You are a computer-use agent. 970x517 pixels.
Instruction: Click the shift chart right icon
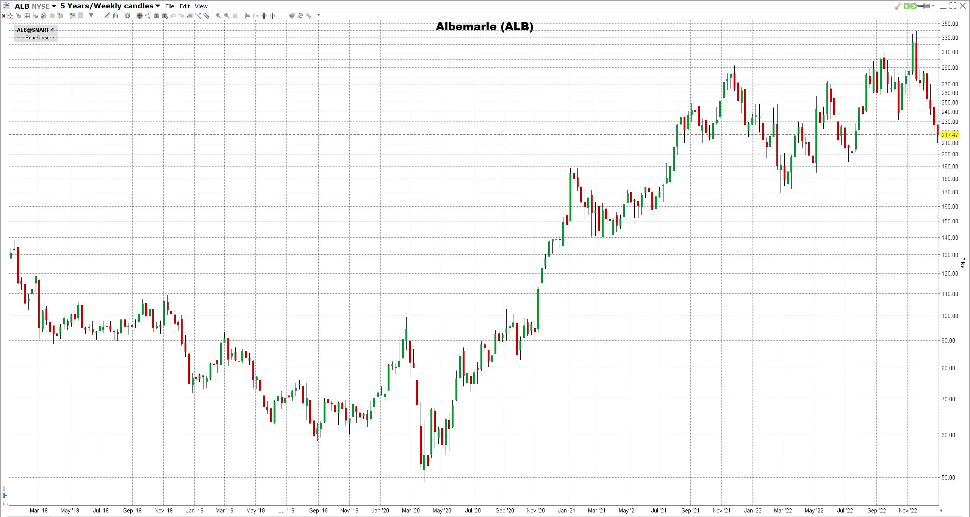[247, 16]
